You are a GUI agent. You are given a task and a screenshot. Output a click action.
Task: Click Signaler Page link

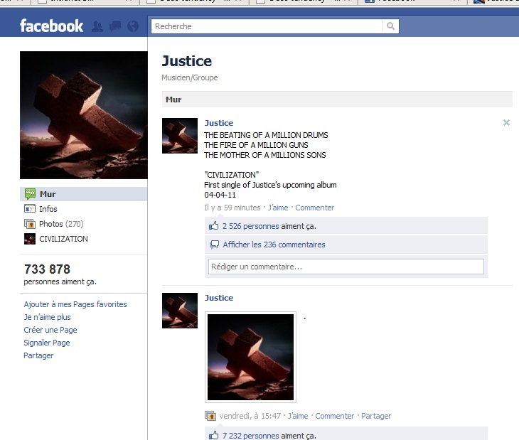point(47,343)
